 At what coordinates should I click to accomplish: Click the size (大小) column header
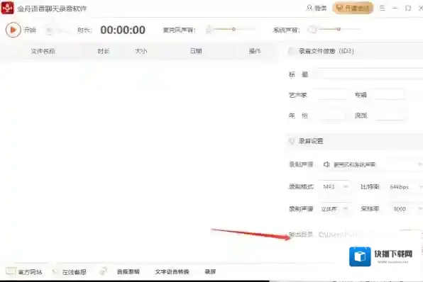click(141, 51)
